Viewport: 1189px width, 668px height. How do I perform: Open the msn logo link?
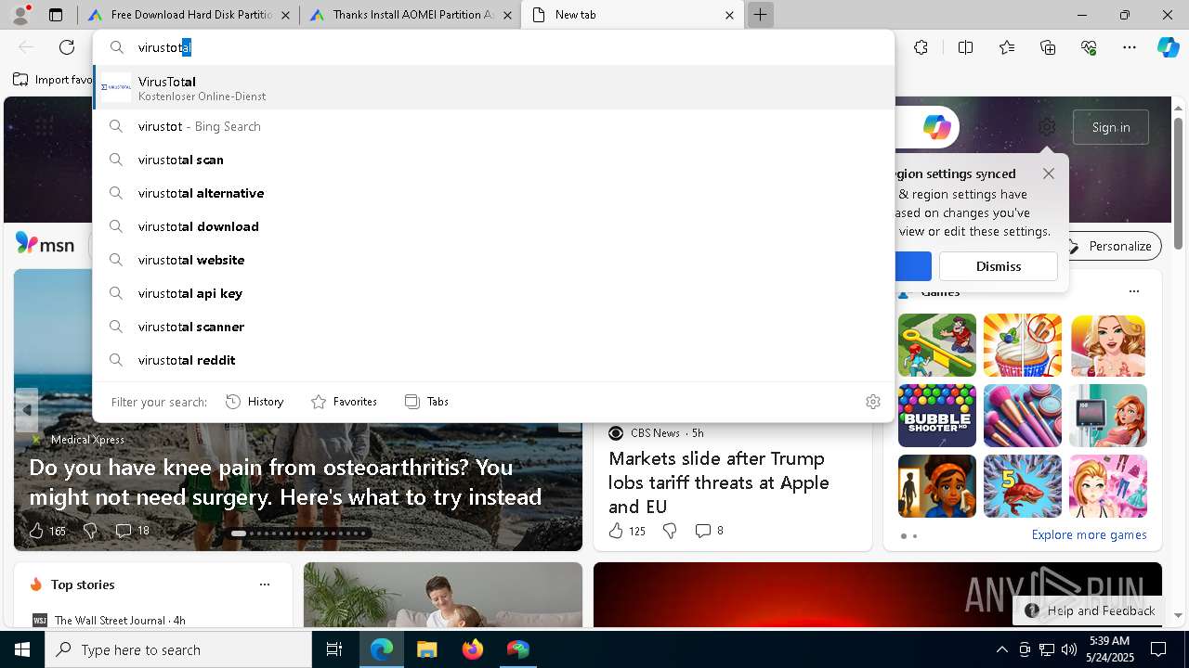point(45,244)
